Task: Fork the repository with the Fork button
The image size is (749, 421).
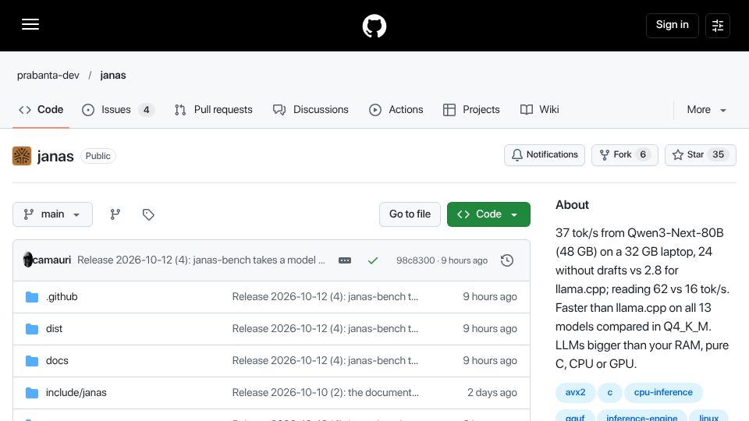Action: tap(625, 155)
